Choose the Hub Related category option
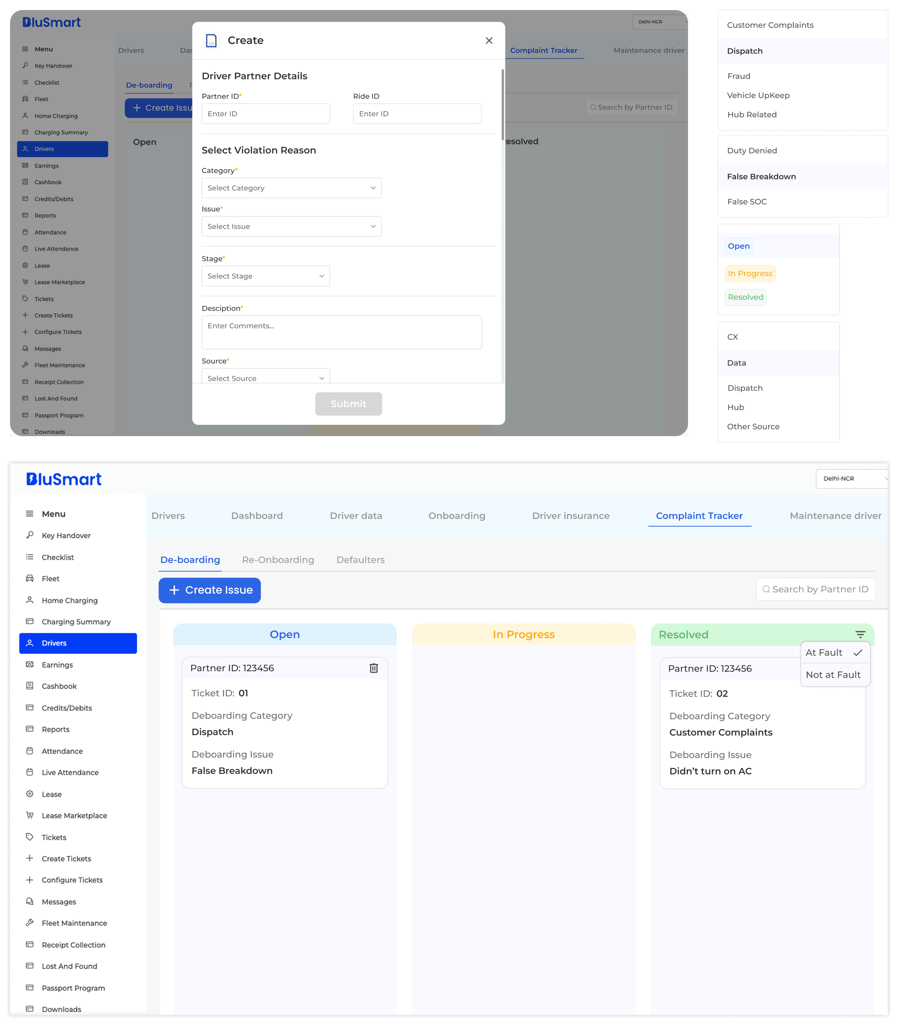This screenshot has height=1036, width=904. coord(752,115)
